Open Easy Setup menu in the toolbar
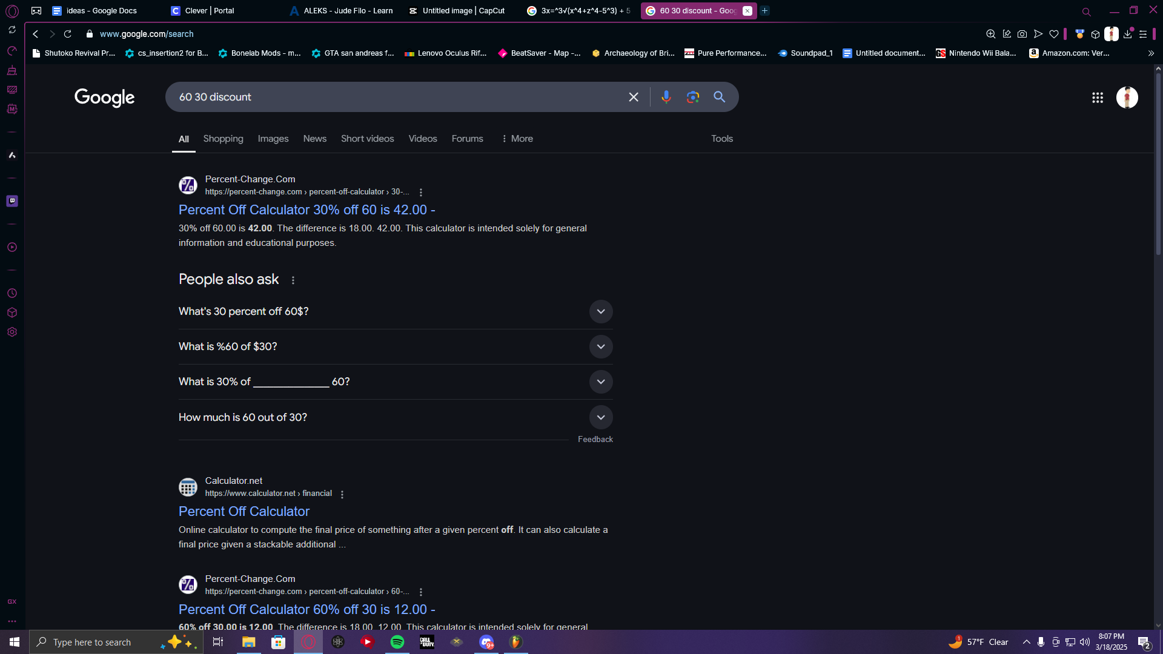Screen dimensions: 1163x654 tap(1143, 34)
